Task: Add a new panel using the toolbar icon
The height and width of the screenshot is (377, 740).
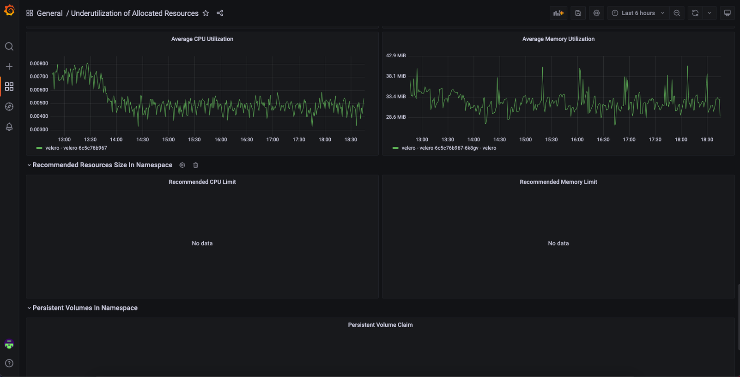Action: pos(558,13)
